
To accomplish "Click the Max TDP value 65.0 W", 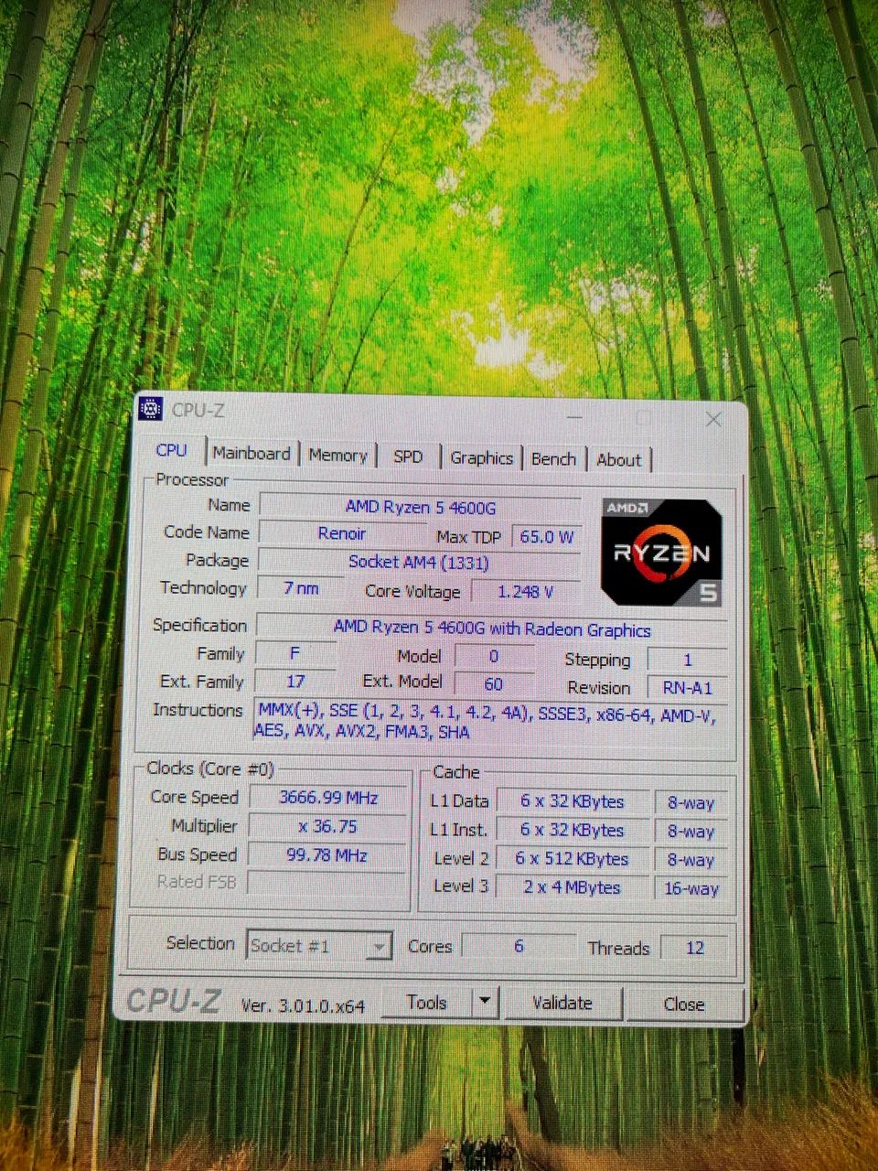I will coord(546,536).
